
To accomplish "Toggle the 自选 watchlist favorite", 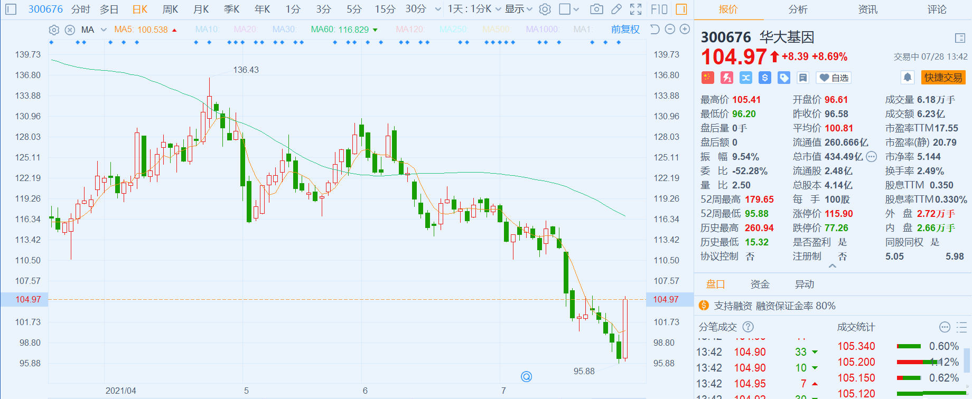I will click(834, 78).
